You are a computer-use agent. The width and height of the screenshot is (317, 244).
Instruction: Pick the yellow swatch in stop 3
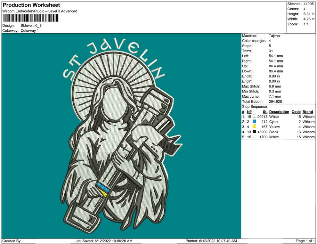tap(255, 127)
